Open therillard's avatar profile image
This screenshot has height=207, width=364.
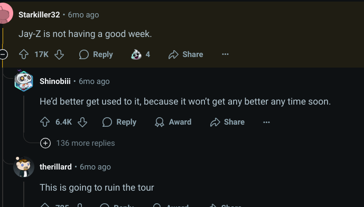(24, 167)
